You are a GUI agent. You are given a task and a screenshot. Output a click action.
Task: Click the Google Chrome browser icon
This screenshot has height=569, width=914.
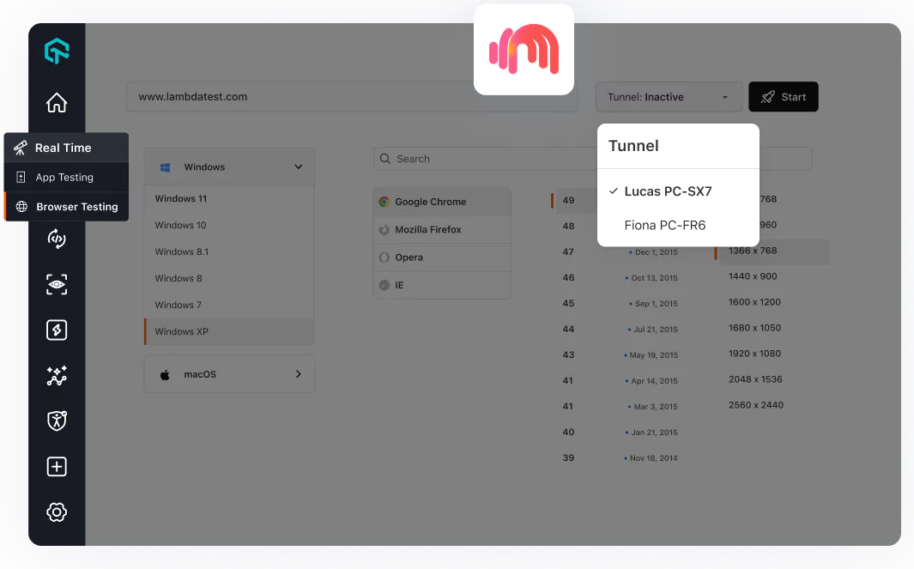pos(384,202)
